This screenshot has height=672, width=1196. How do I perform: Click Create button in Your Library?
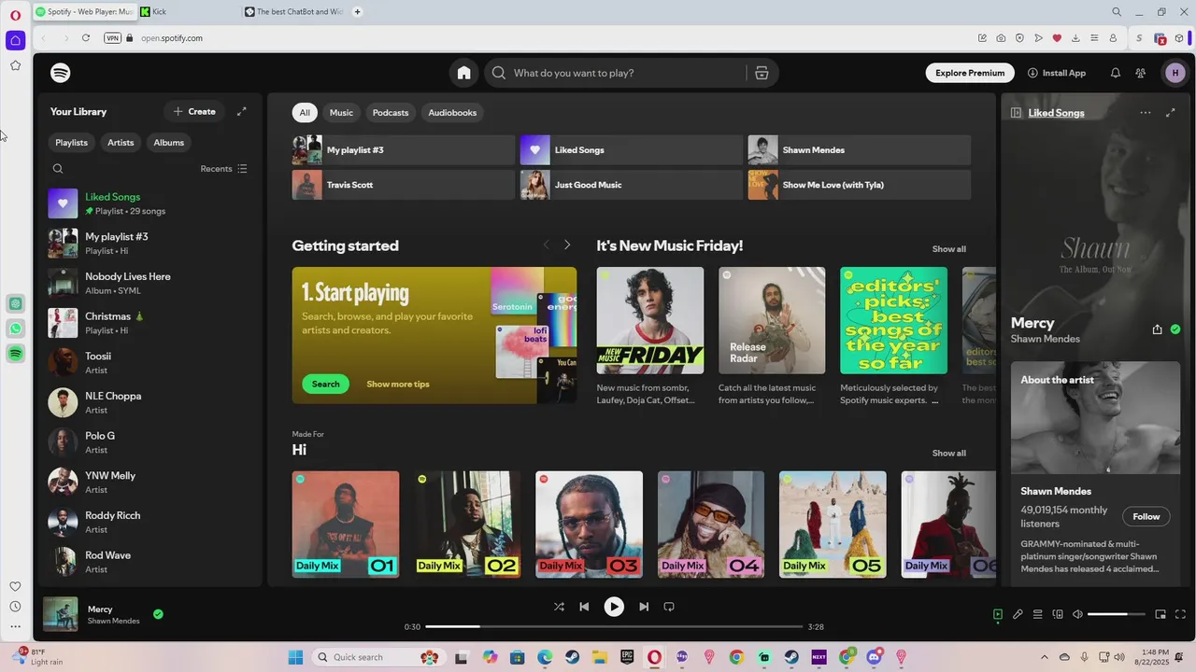[x=194, y=111]
